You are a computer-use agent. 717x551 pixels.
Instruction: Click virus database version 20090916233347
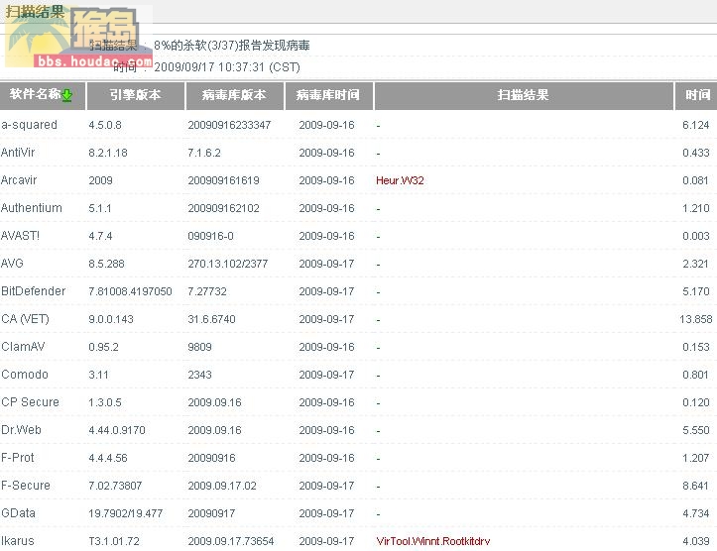229,125
